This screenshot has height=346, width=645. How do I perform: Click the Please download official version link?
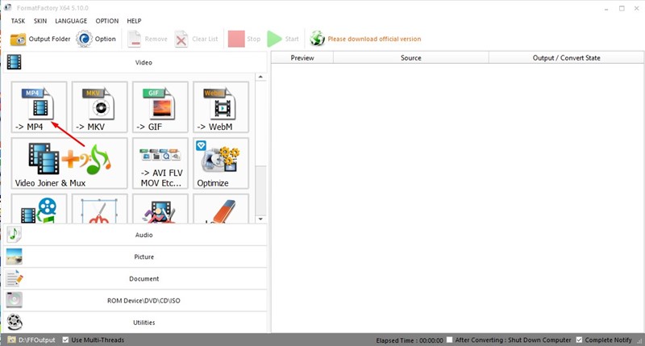click(x=373, y=39)
